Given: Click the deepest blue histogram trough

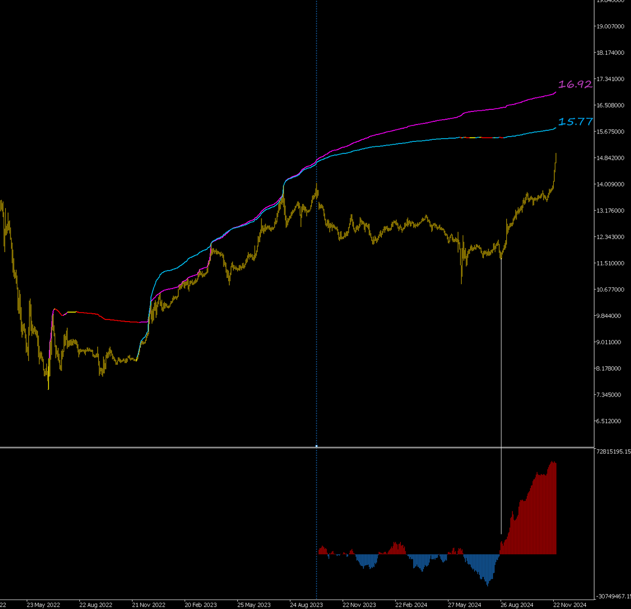Looking at the screenshot, I should [x=488, y=570].
